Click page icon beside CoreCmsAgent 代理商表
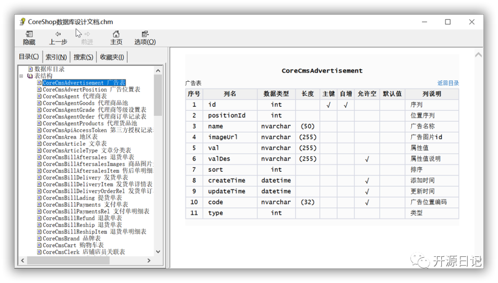The width and height of the screenshot is (498, 283). pyautogui.click(x=39, y=96)
